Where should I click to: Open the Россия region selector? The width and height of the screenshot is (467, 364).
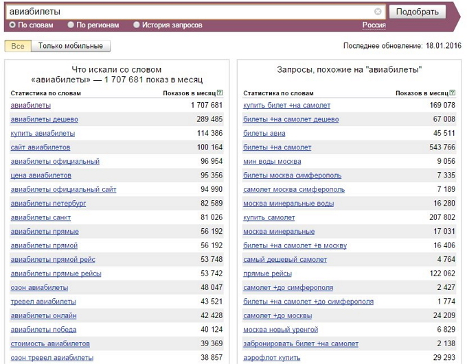pyautogui.click(x=374, y=25)
